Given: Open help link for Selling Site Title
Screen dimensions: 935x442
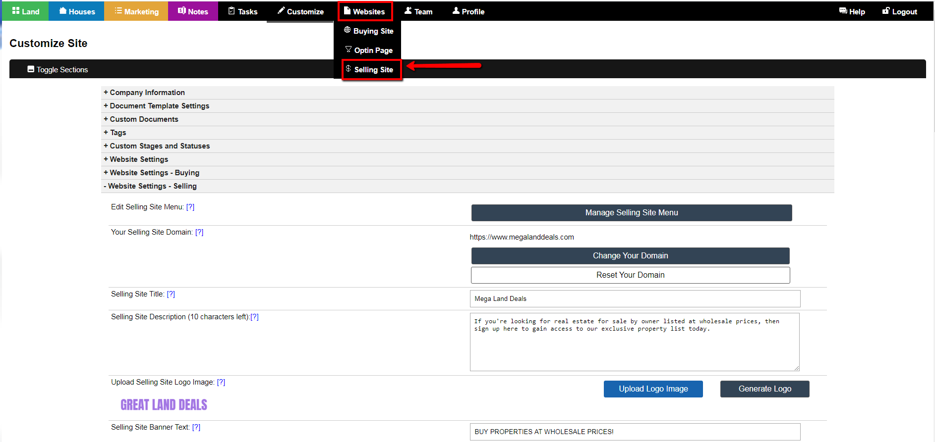Looking at the screenshot, I should [x=171, y=294].
